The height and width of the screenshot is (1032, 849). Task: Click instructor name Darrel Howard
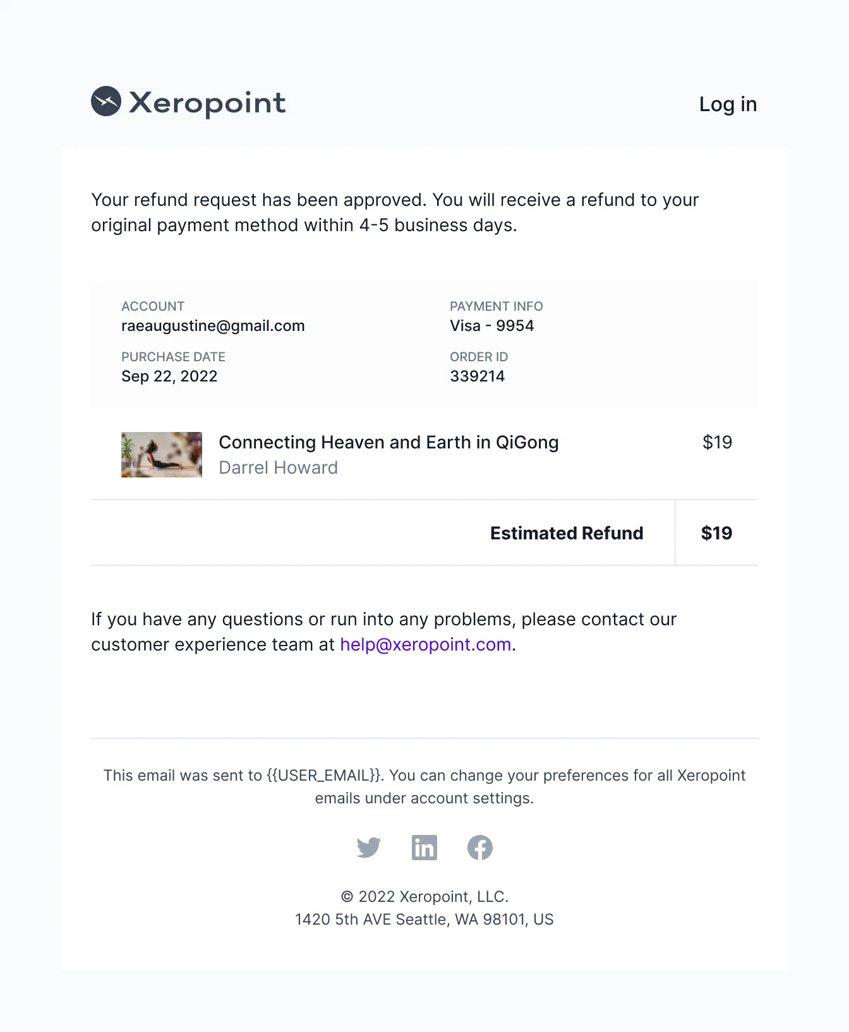(x=278, y=468)
